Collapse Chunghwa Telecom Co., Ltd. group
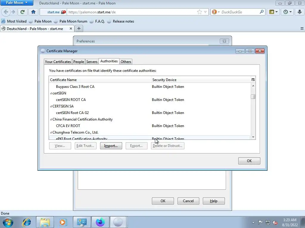The height and width of the screenshot is (228, 305). pyautogui.click(x=51, y=132)
